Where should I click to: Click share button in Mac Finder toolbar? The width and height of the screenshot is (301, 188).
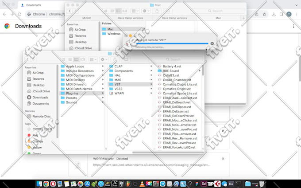[x=157, y=11]
